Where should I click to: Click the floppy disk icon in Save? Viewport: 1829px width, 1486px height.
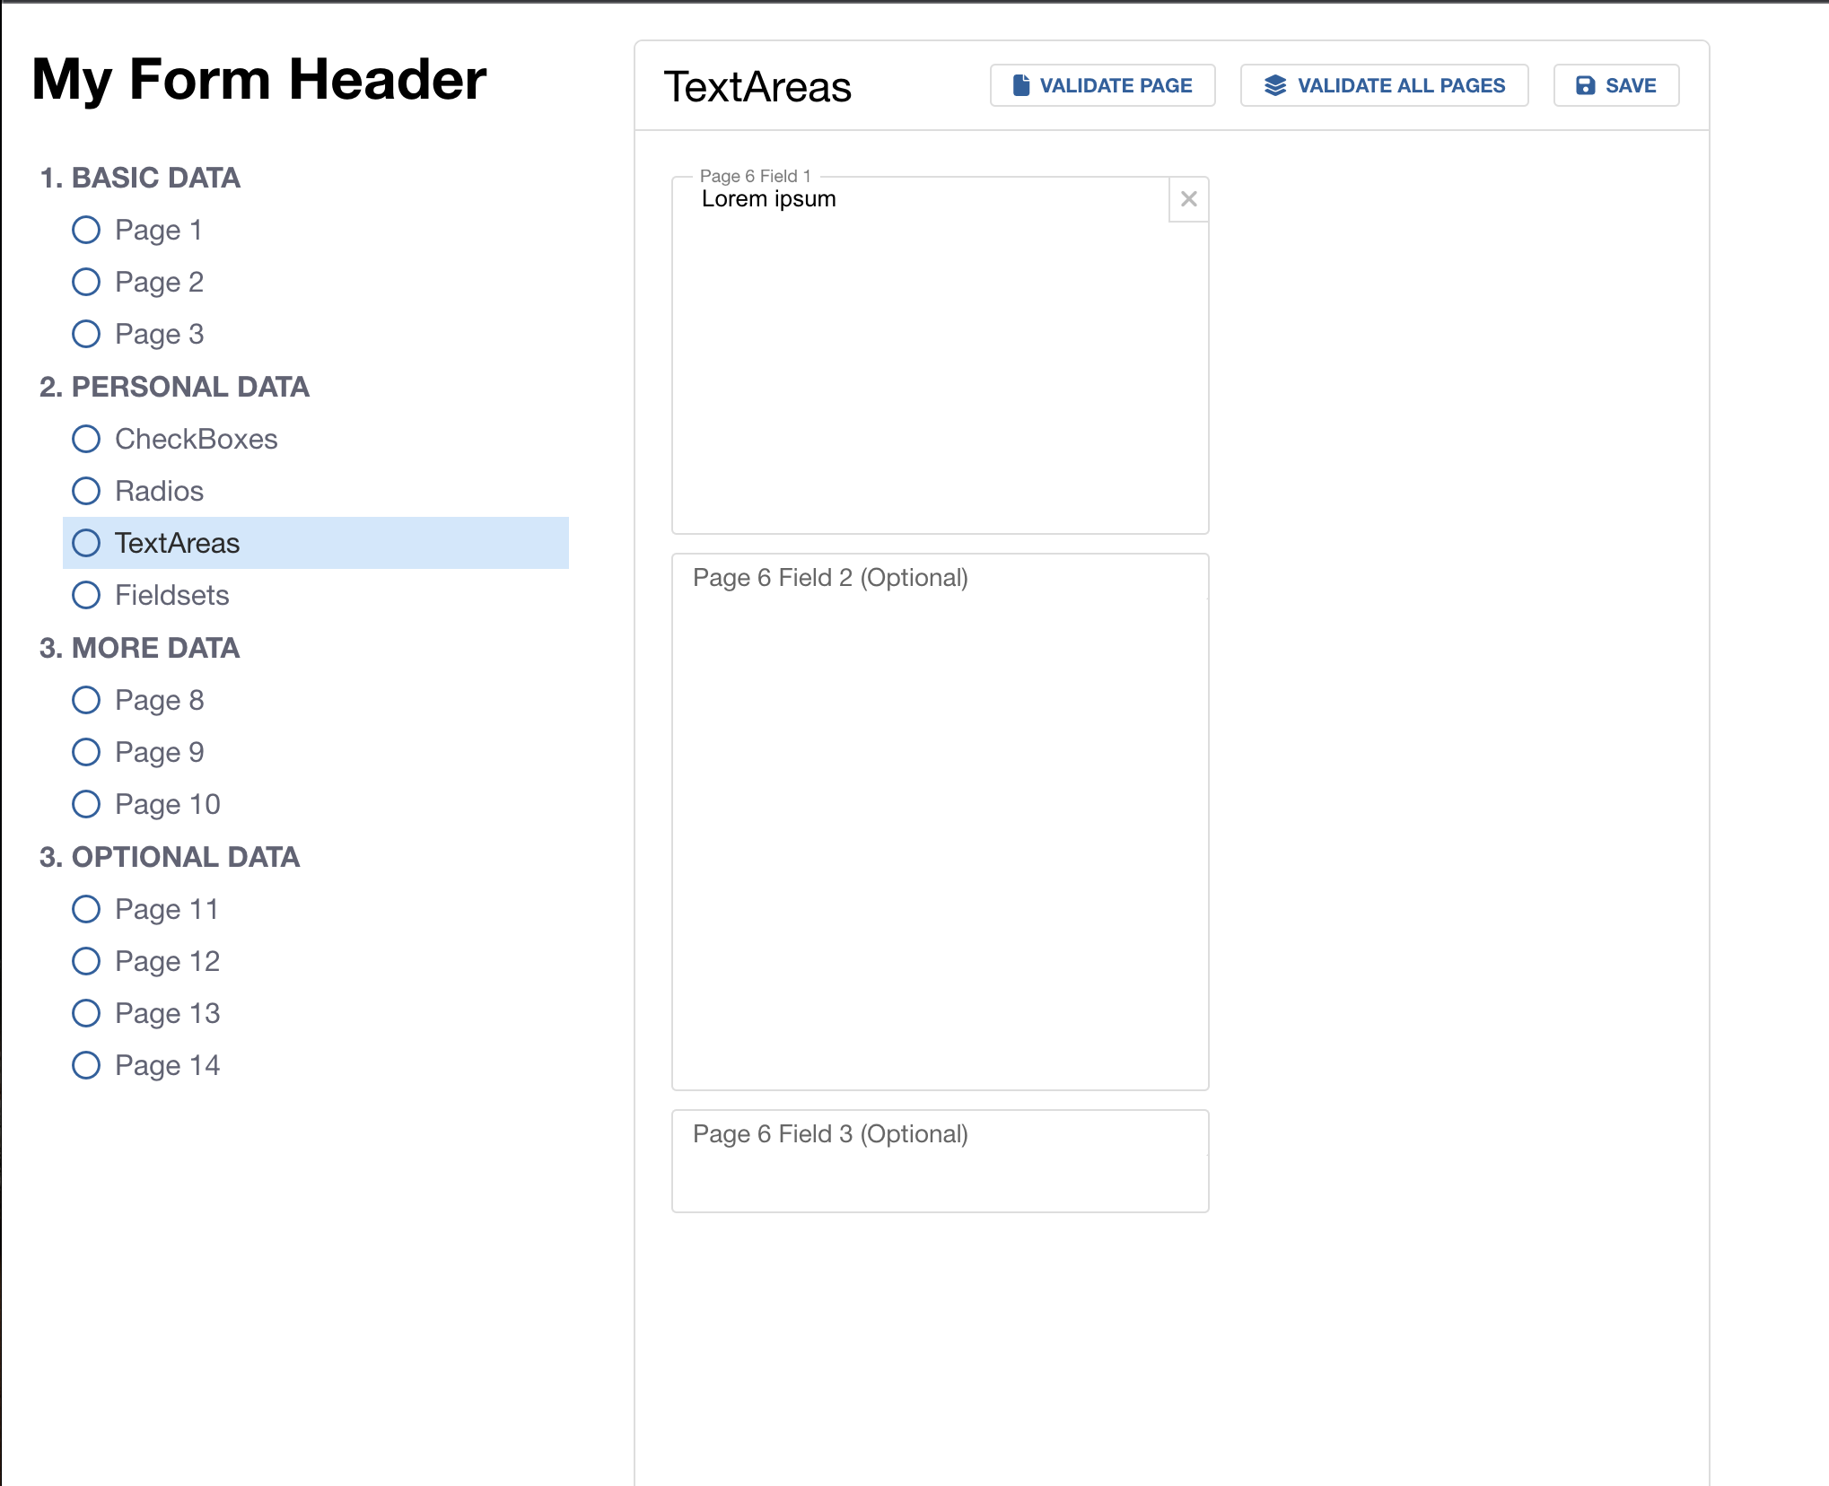[1586, 85]
